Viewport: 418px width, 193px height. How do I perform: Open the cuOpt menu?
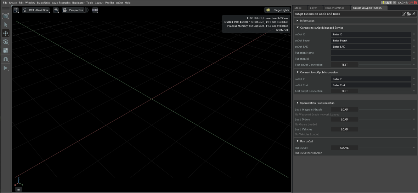[x=119, y=2]
